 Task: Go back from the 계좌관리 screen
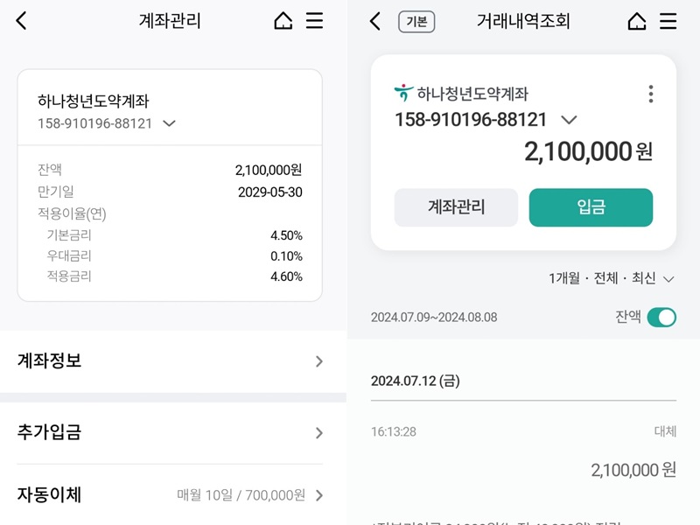coord(21,20)
